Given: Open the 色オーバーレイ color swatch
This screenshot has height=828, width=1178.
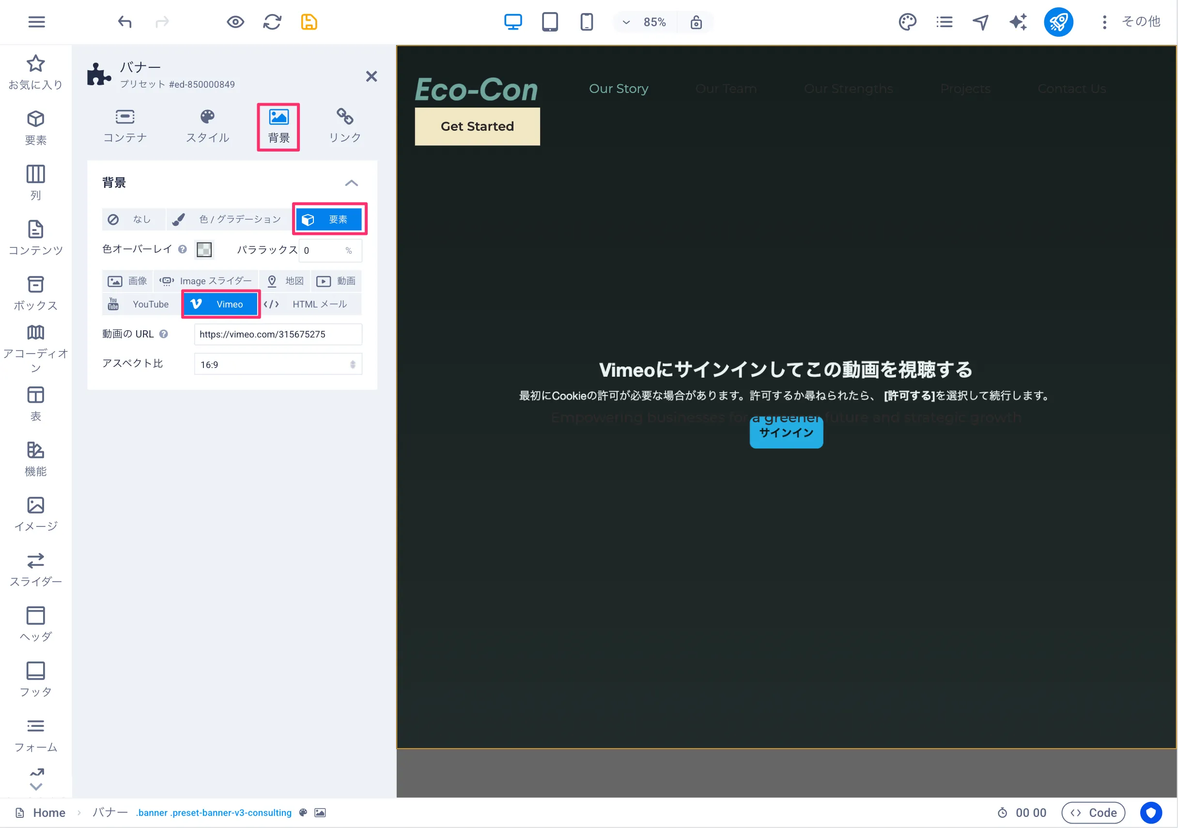Looking at the screenshot, I should pyautogui.click(x=204, y=249).
